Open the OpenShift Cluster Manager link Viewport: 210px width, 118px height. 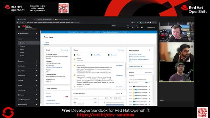(x=54, y=67)
